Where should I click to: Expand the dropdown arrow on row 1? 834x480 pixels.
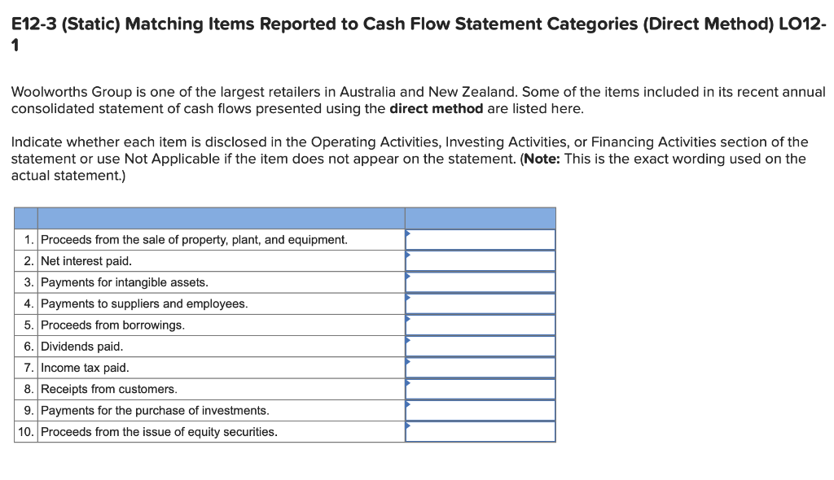coord(407,234)
